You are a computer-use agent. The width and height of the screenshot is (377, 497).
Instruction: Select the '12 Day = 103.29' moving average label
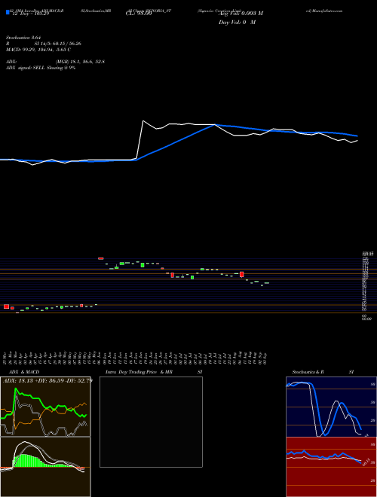tap(30, 14)
